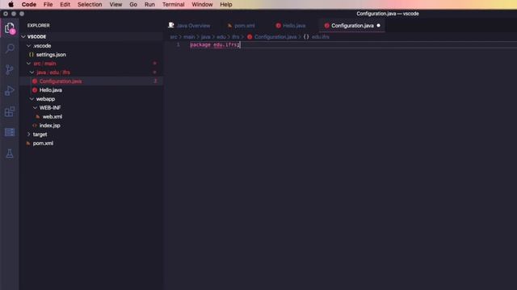This screenshot has width=517, height=290.
Task: Collapse the java / edu / ifrs folder
Action: tap(32, 72)
